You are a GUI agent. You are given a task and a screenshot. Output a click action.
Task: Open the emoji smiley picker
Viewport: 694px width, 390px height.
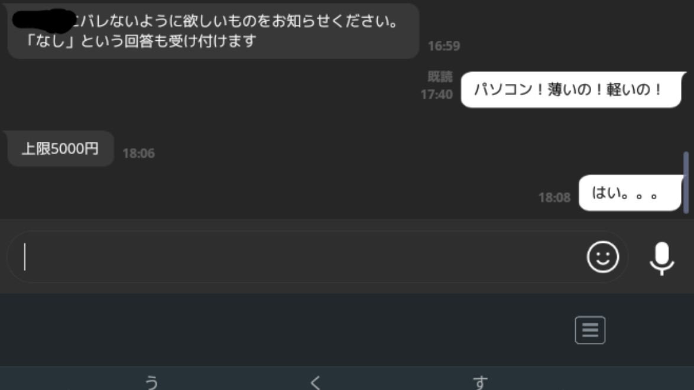[x=602, y=257]
